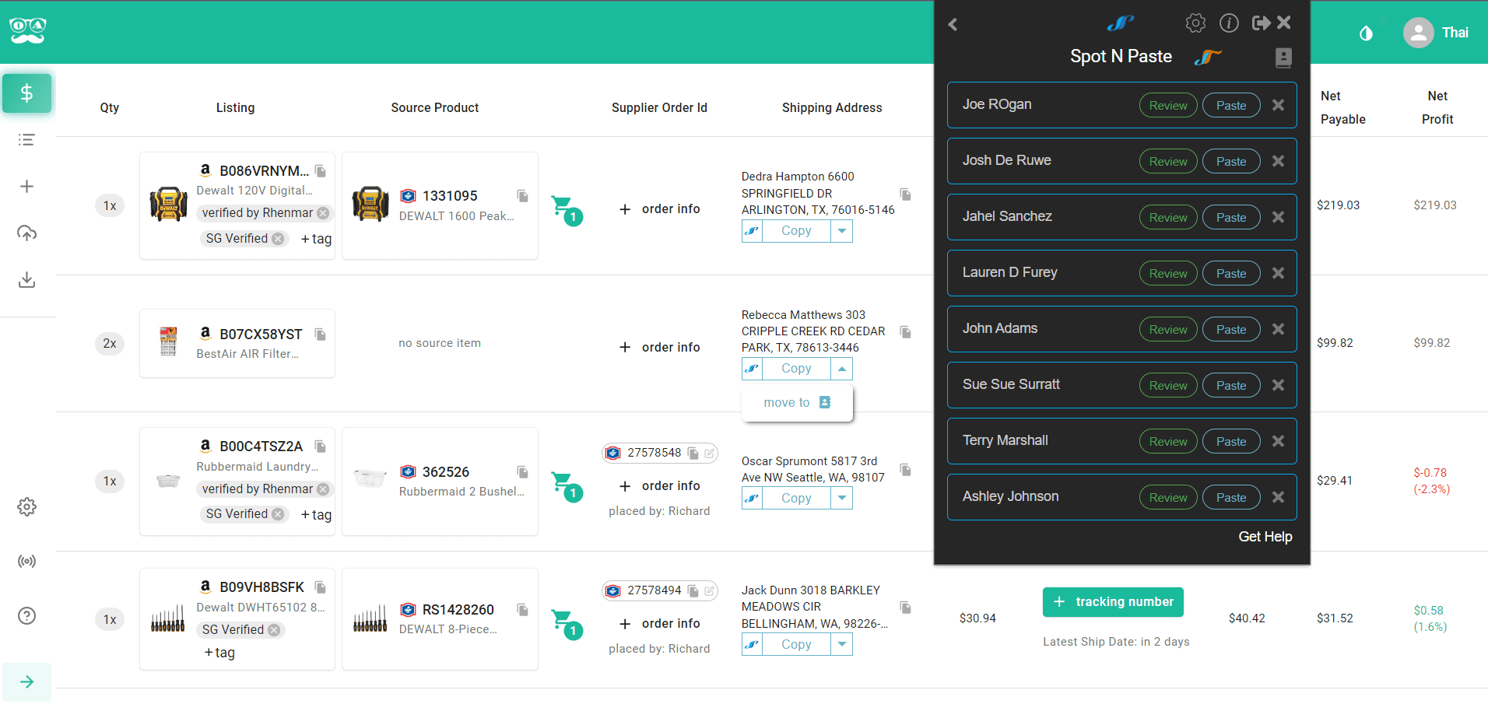Open the sidebar settings gear icon
Screen dimensions: 1488x704
click(26, 507)
